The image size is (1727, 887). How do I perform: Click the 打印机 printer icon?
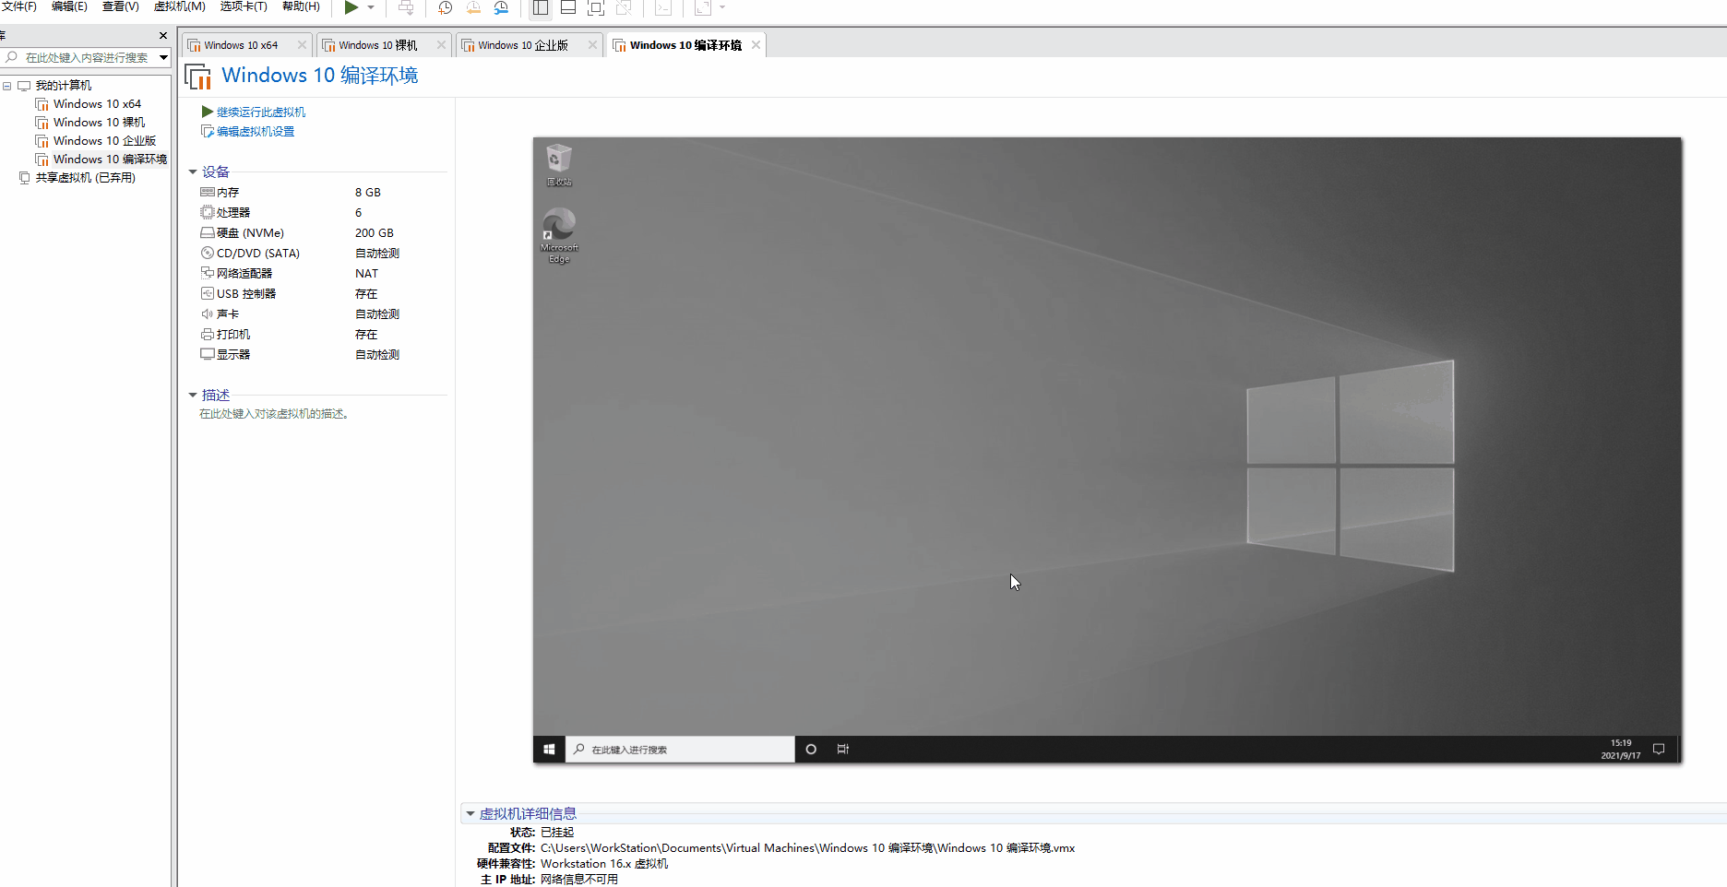[208, 335]
